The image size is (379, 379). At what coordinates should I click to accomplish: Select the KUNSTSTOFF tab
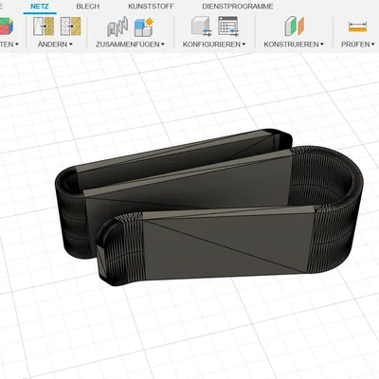[x=151, y=7]
